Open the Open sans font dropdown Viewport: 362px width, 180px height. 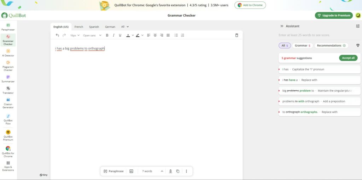[92, 35]
